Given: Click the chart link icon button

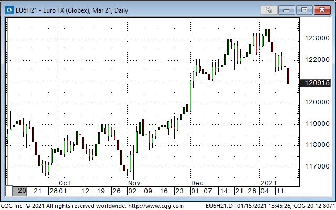Looking at the screenshot, I should [269, 10].
